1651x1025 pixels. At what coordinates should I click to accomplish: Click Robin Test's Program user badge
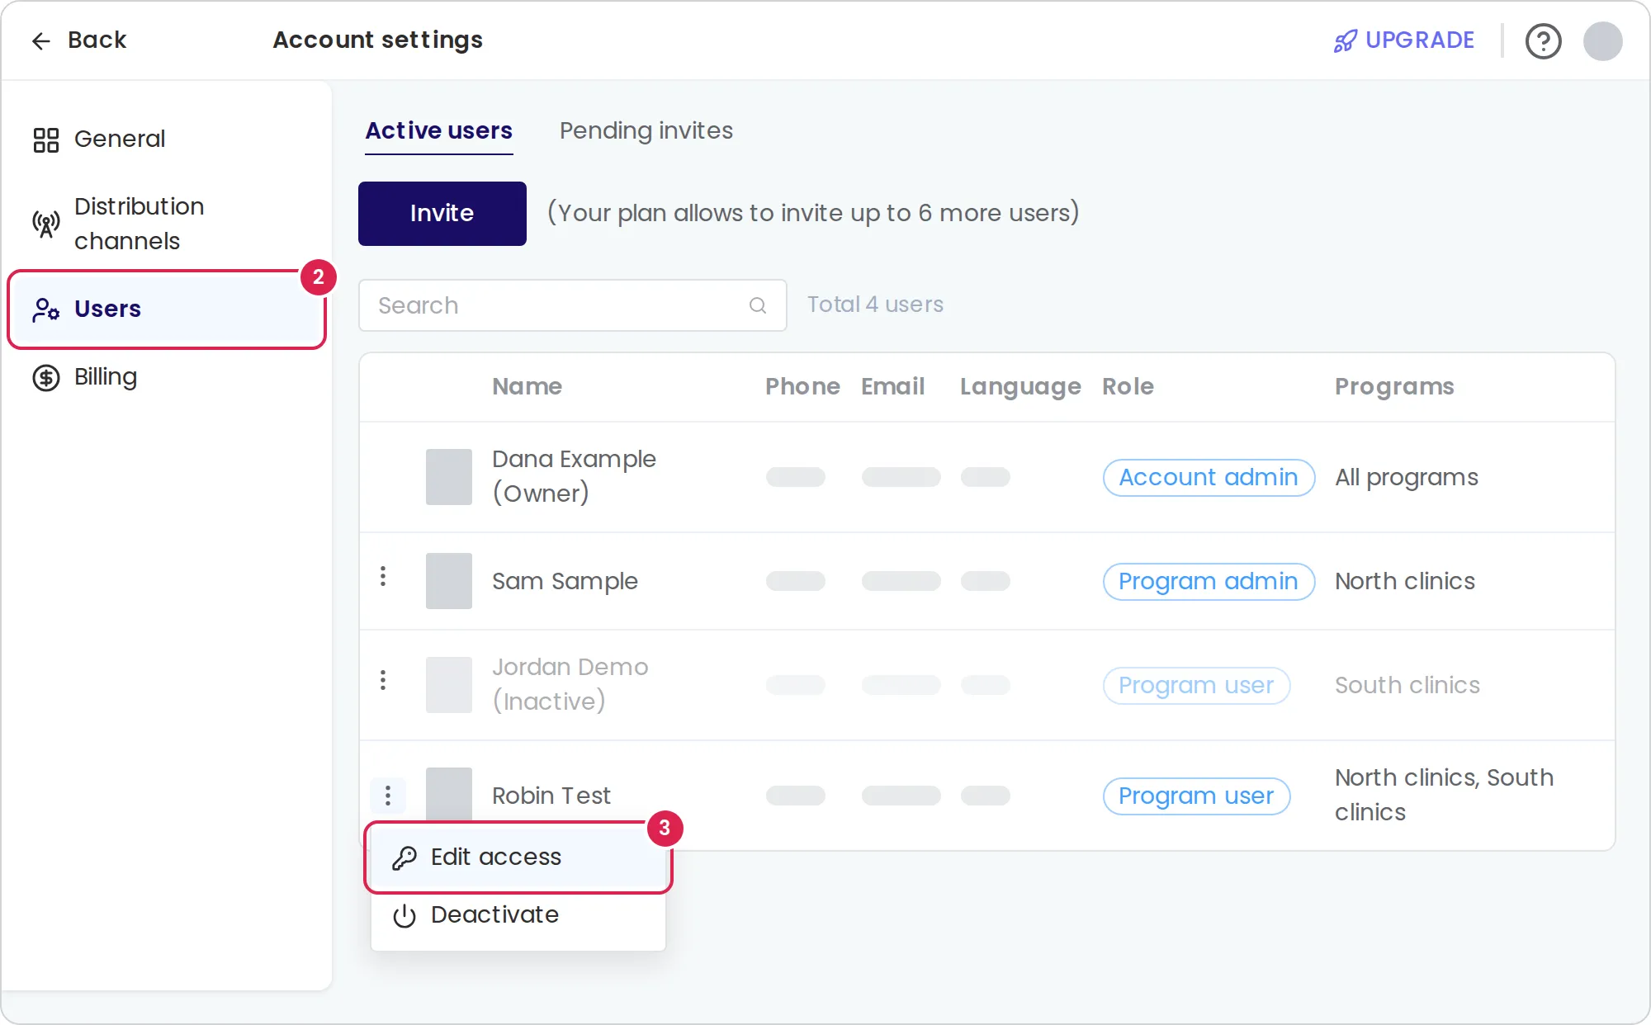coord(1196,796)
